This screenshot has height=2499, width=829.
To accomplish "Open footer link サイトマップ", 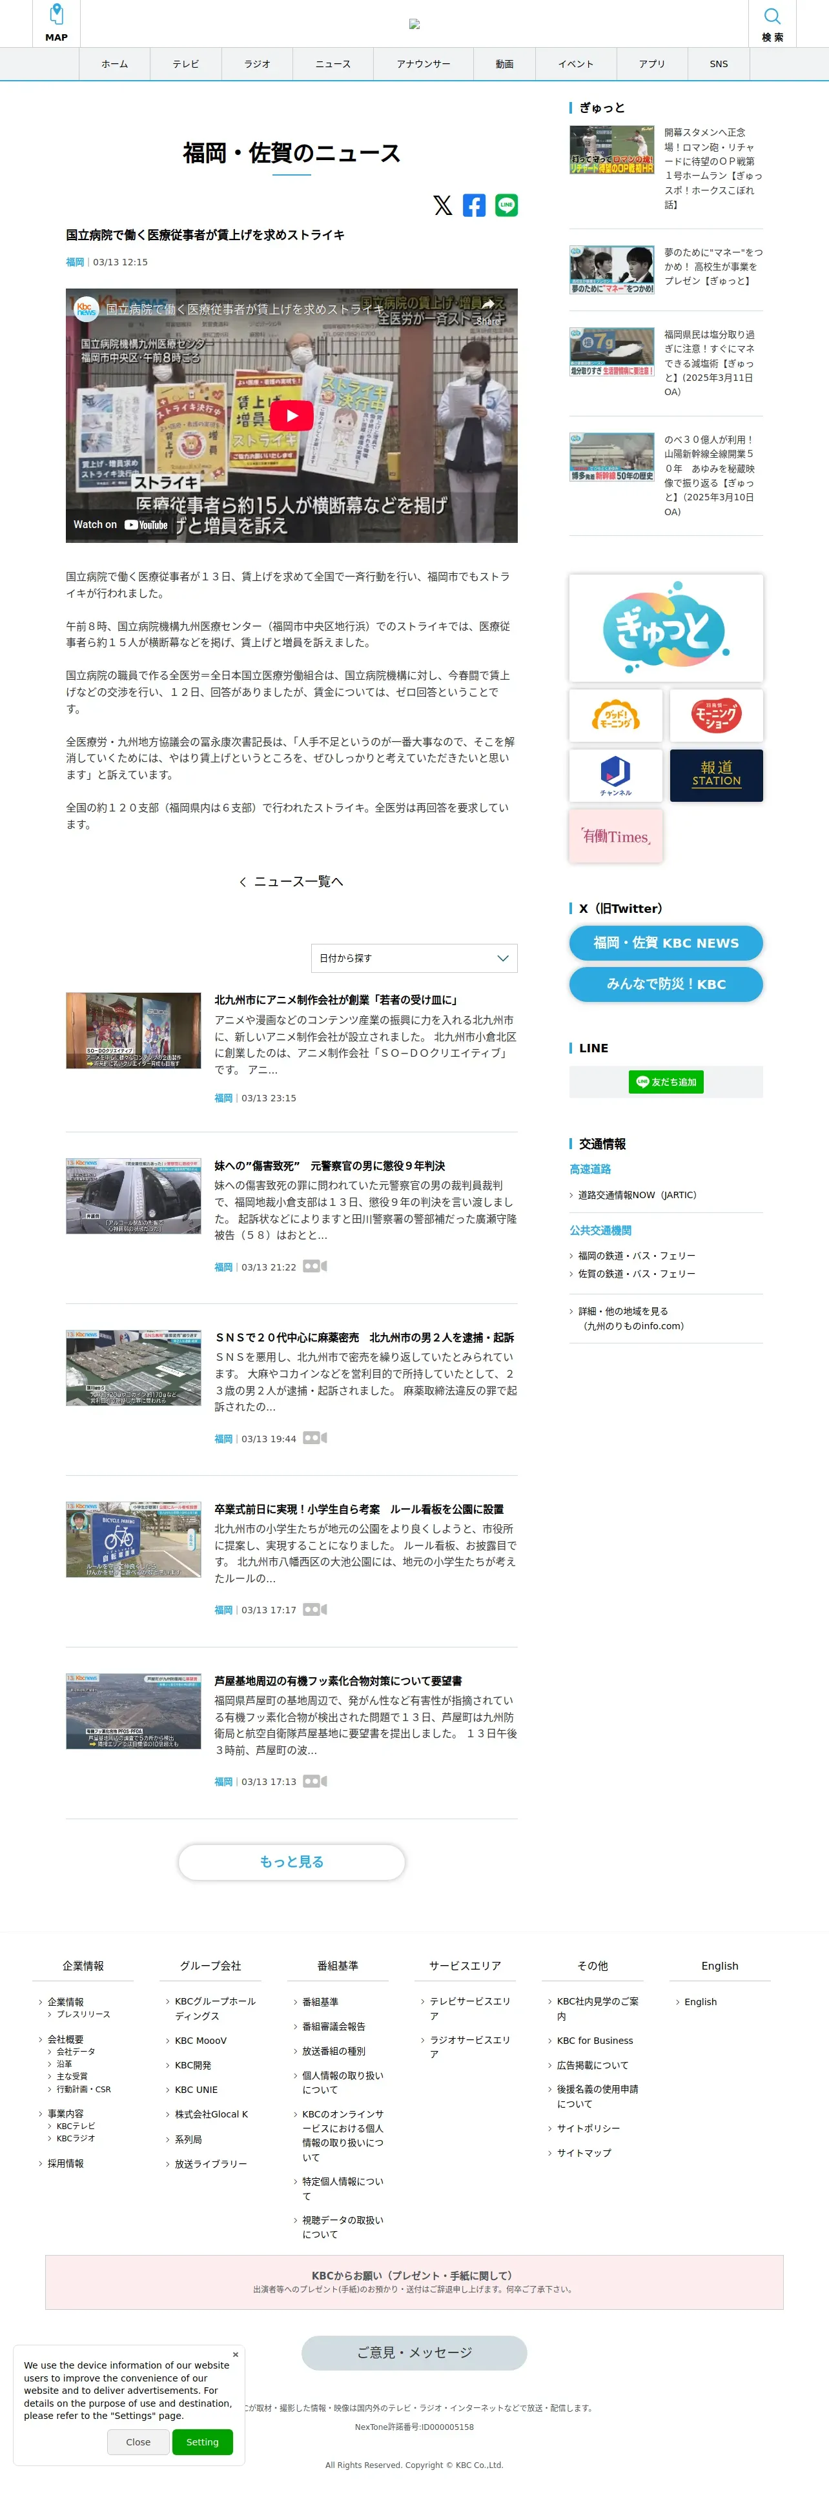I will [x=584, y=2153].
